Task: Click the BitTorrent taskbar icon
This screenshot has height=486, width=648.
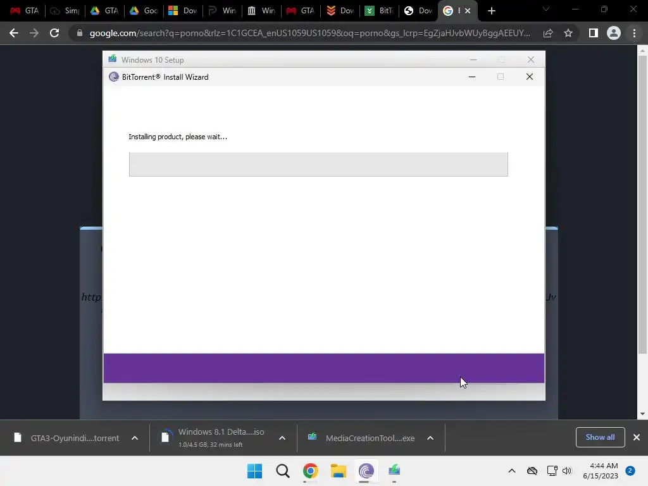Action: pyautogui.click(x=366, y=471)
